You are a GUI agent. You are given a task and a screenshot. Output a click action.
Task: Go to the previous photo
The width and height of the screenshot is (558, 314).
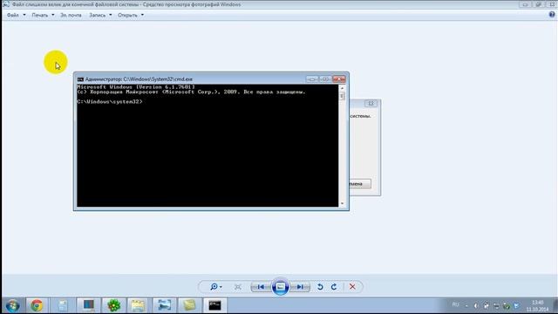click(x=262, y=287)
